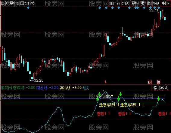171x133 pixels.
Task: Toggle the 均线 moving average display
Action: click(x=126, y=4)
